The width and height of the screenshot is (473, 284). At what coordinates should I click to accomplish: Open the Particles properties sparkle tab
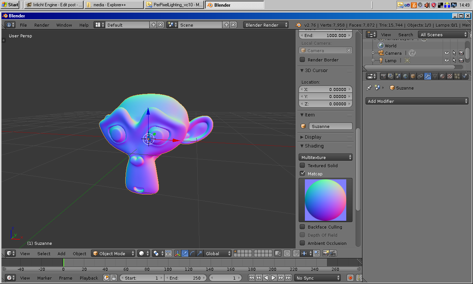click(x=457, y=76)
